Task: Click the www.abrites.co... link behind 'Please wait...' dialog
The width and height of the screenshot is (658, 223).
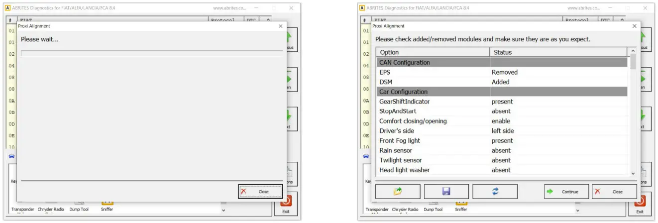Action: (x=229, y=8)
